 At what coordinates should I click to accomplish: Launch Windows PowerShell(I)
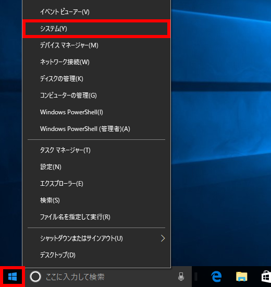(96, 112)
